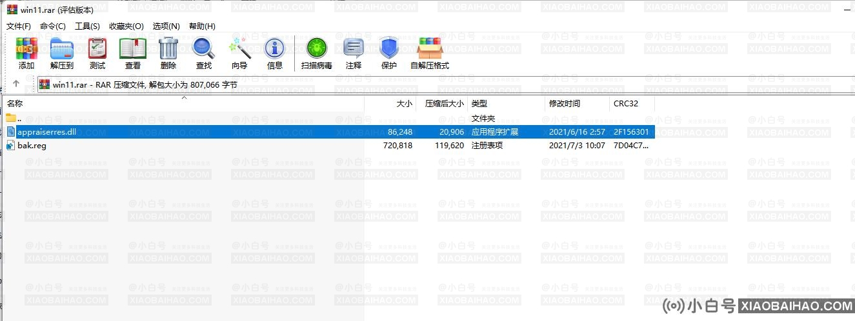Sort by the 类型 column header
The image size is (855, 321).
click(507, 103)
